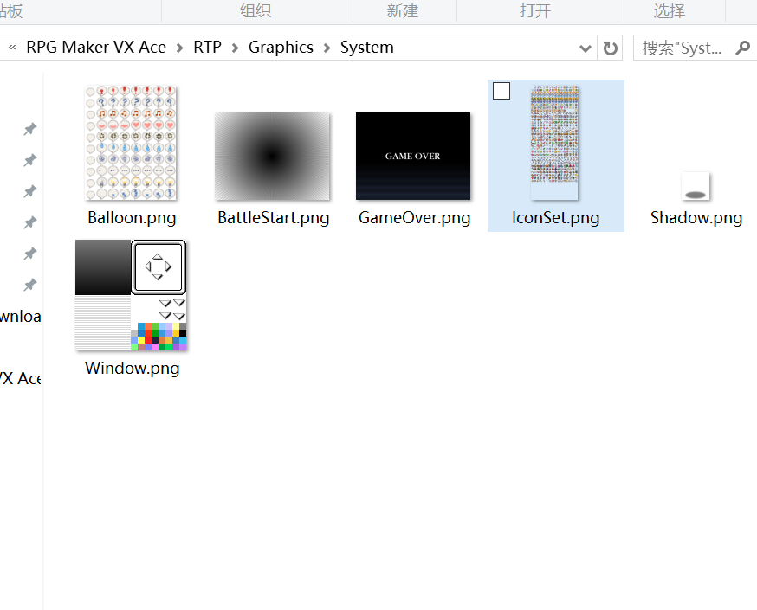The height and width of the screenshot is (610, 757).
Task: Click the search magnifier icon
Action: click(742, 48)
